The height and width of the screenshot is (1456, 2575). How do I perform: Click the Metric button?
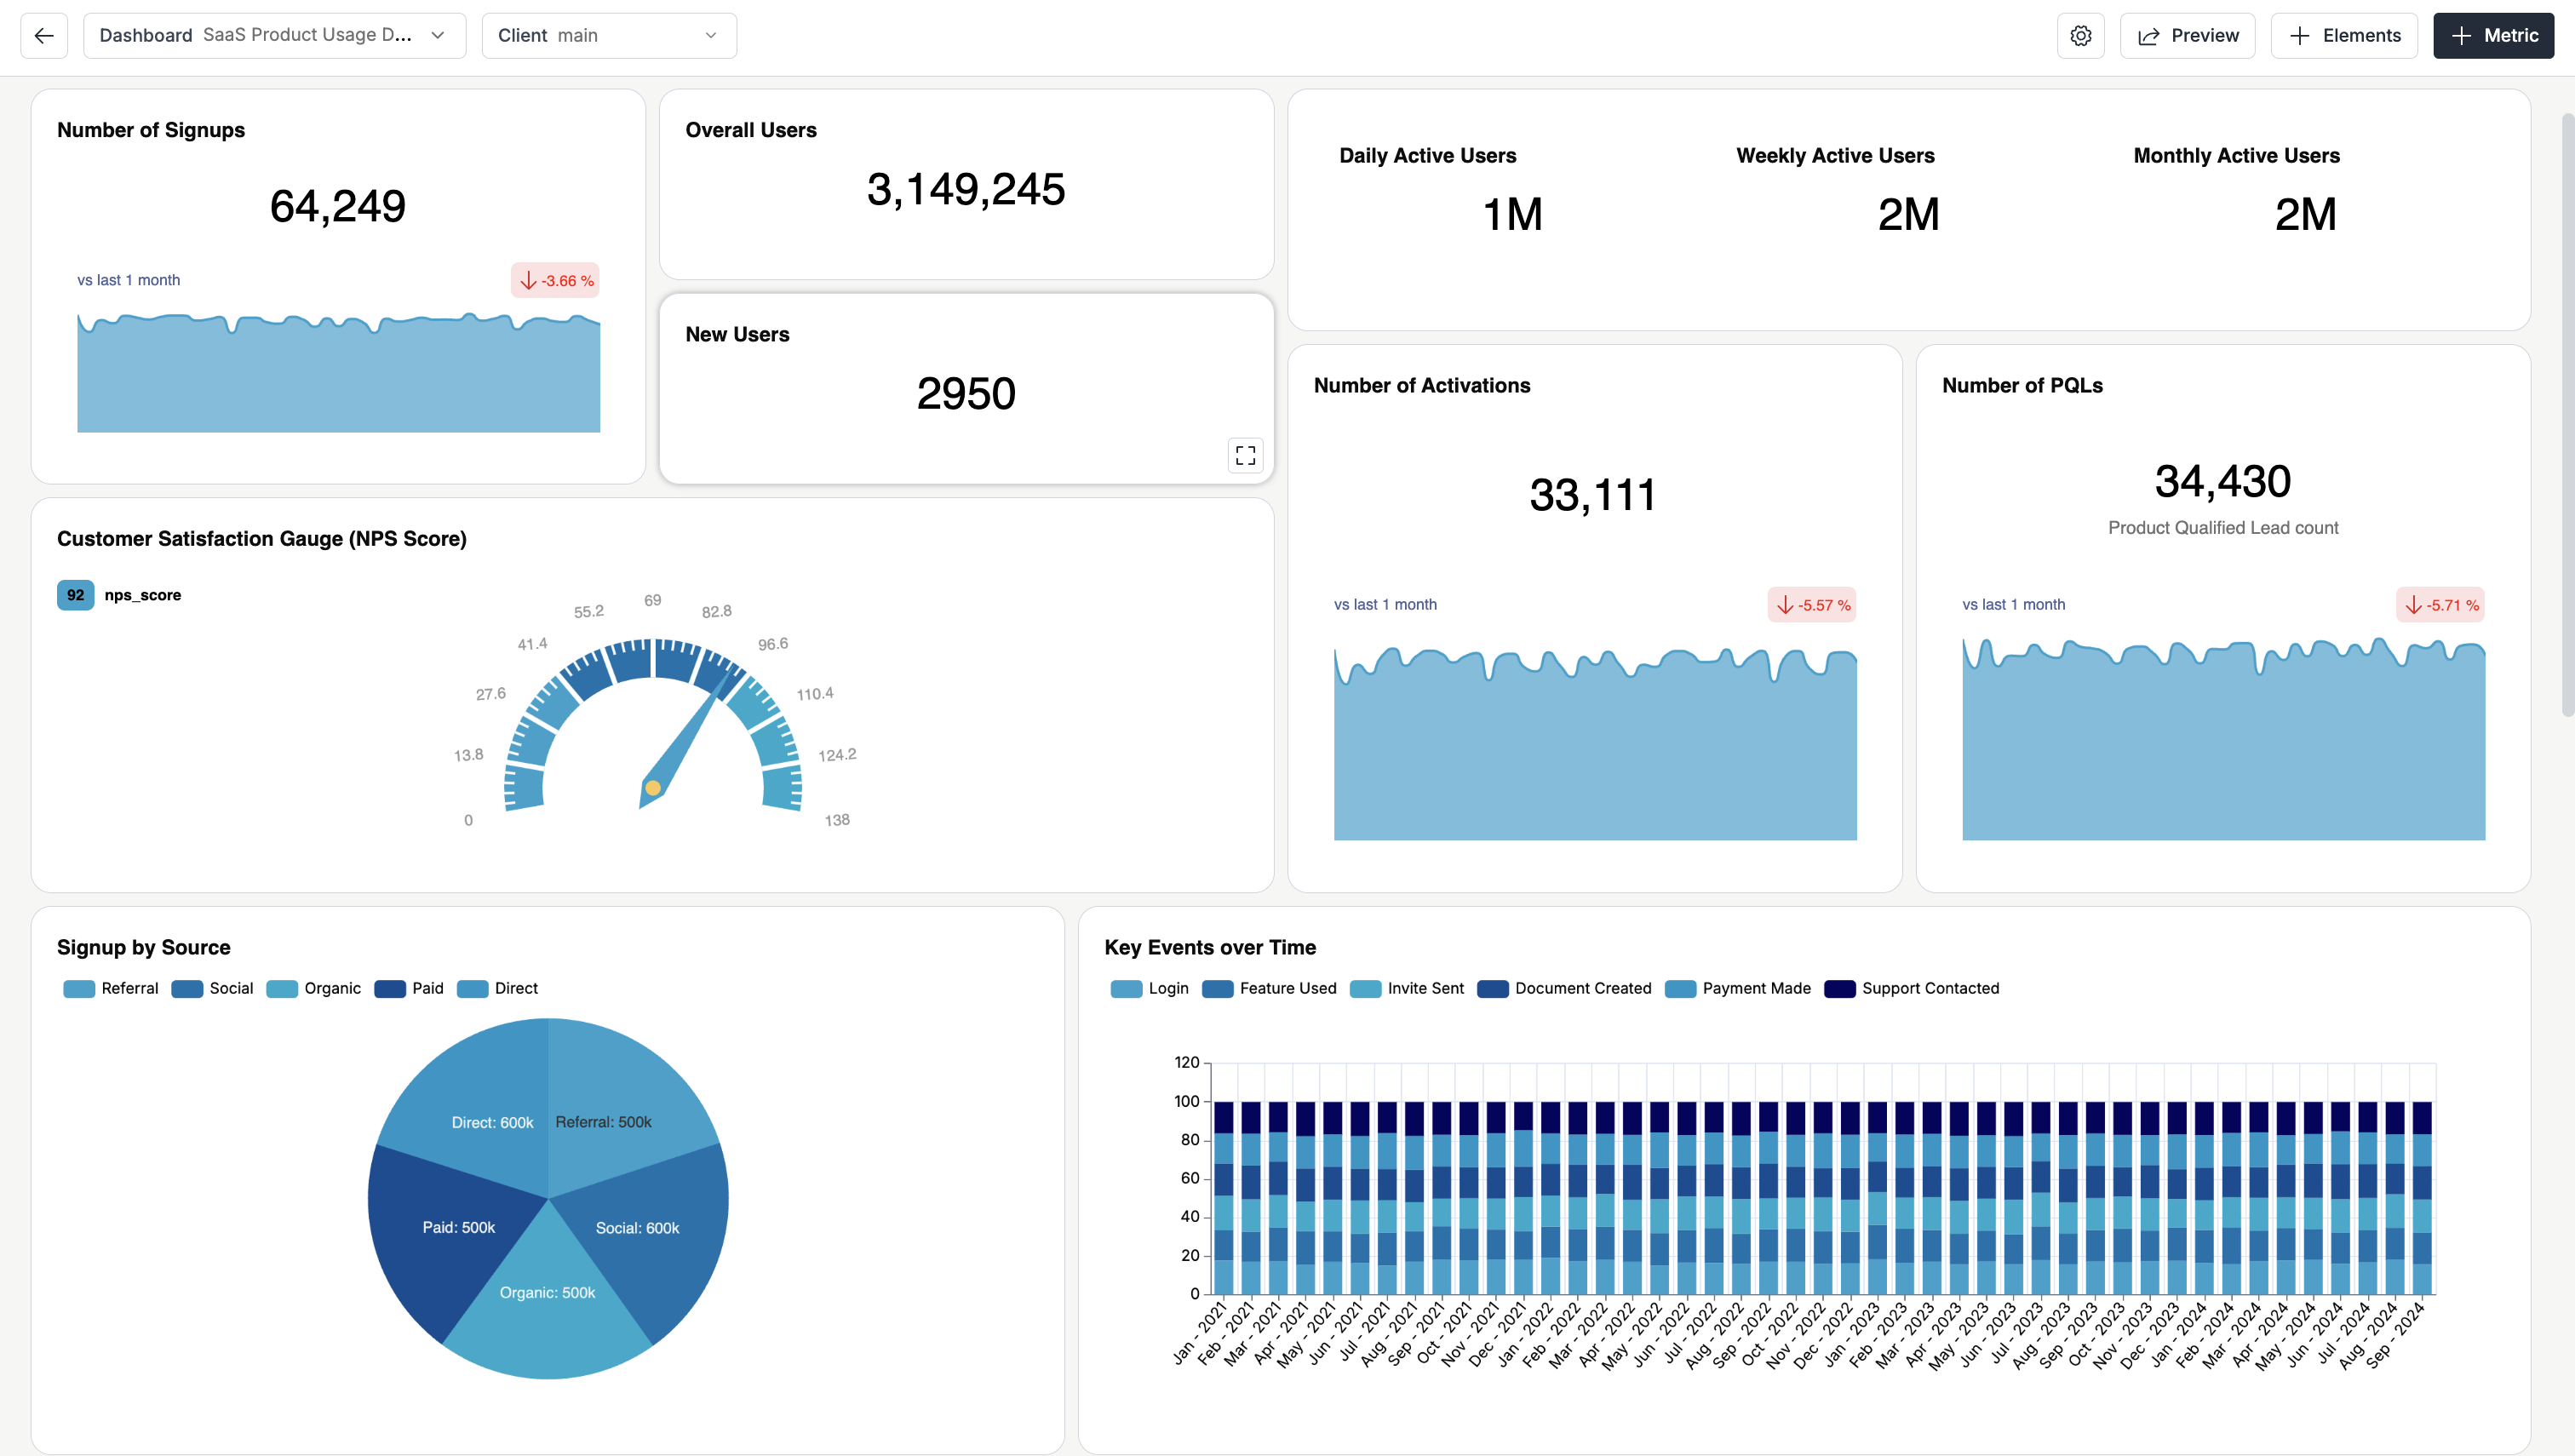(2493, 36)
